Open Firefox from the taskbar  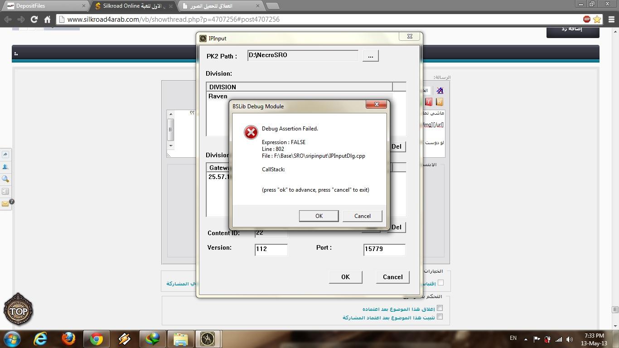point(68,338)
